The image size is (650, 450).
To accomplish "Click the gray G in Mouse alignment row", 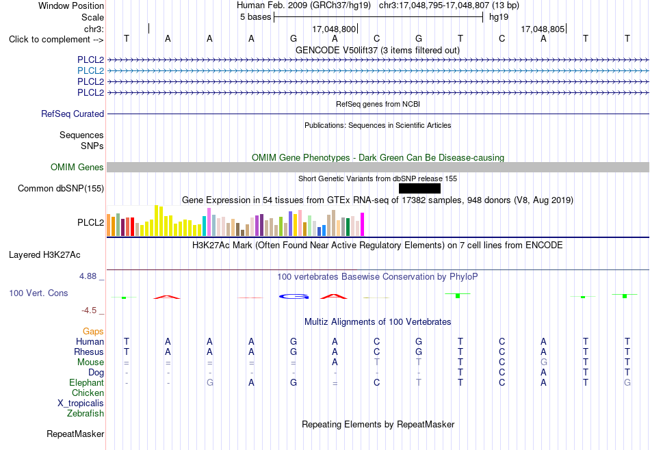I will [x=543, y=362].
